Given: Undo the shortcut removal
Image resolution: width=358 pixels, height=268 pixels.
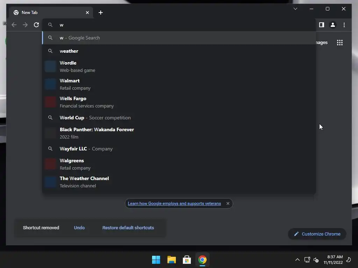Looking at the screenshot, I should pyautogui.click(x=79, y=228).
